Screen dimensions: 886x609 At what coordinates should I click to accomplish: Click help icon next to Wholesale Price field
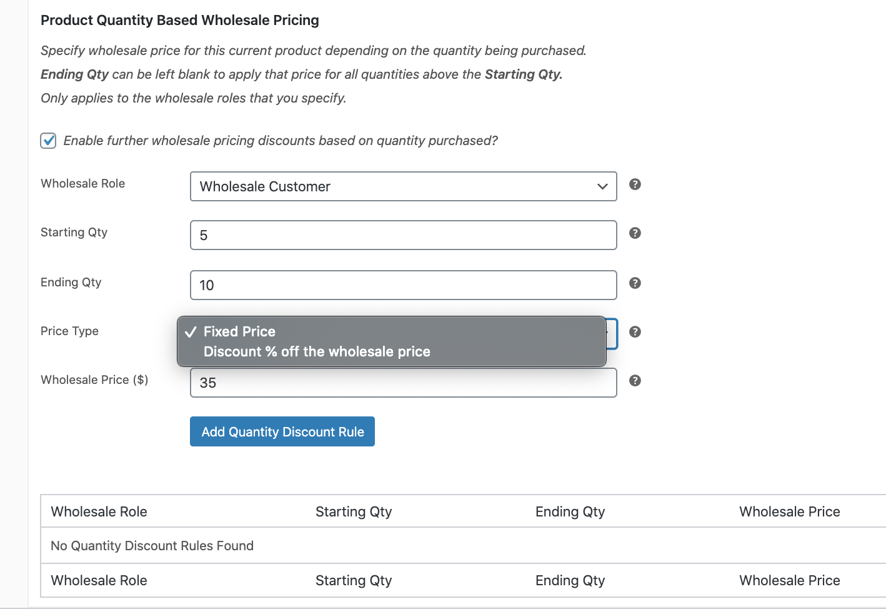coord(635,381)
